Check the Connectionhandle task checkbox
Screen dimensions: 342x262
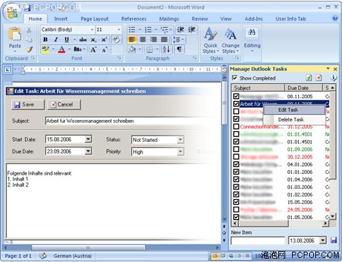(x=236, y=127)
